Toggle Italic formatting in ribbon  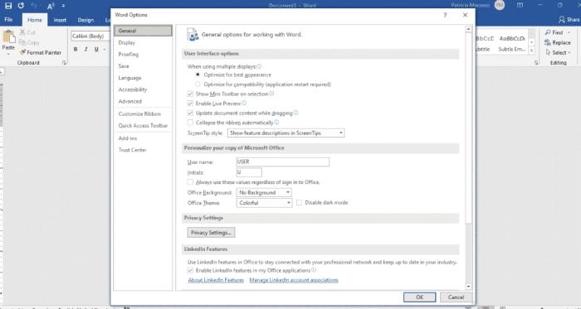[86, 49]
